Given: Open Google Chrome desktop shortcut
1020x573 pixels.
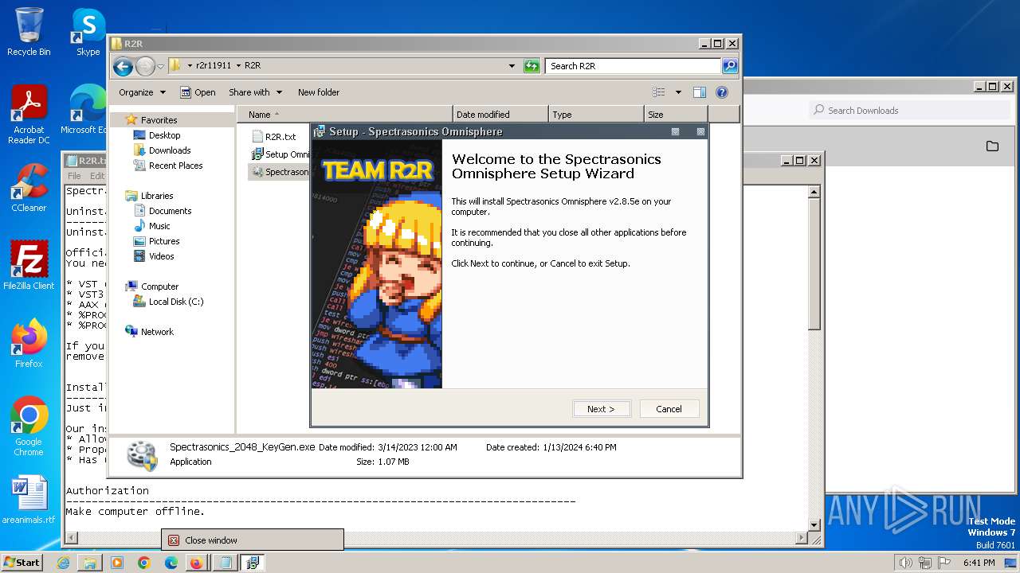Looking at the screenshot, I should [x=29, y=426].
